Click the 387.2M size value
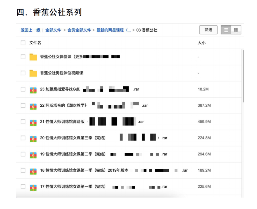This screenshot has width=257, height=209. (x=204, y=105)
